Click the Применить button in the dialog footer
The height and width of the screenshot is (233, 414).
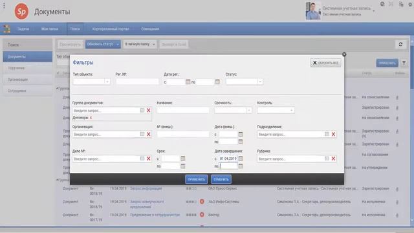click(196, 179)
